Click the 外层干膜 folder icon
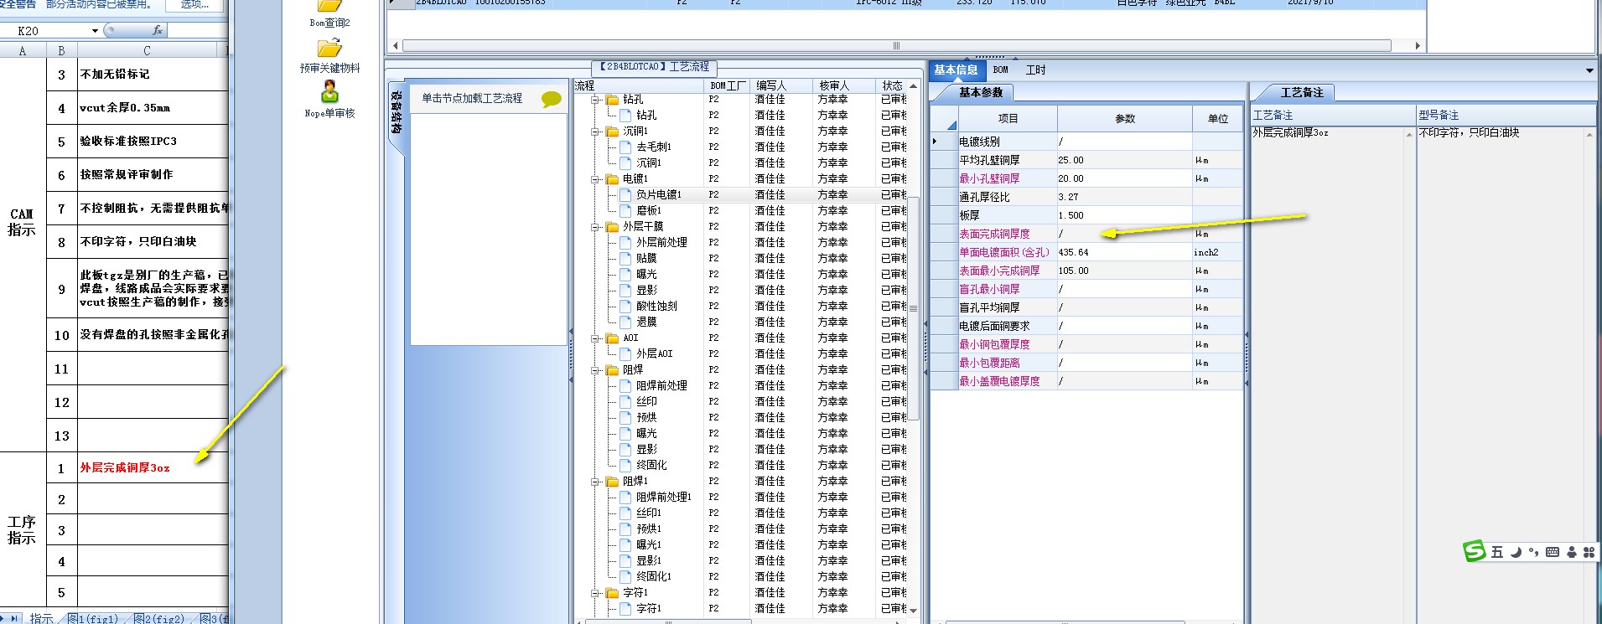The height and width of the screenshot is (624, 1602). 613,227
